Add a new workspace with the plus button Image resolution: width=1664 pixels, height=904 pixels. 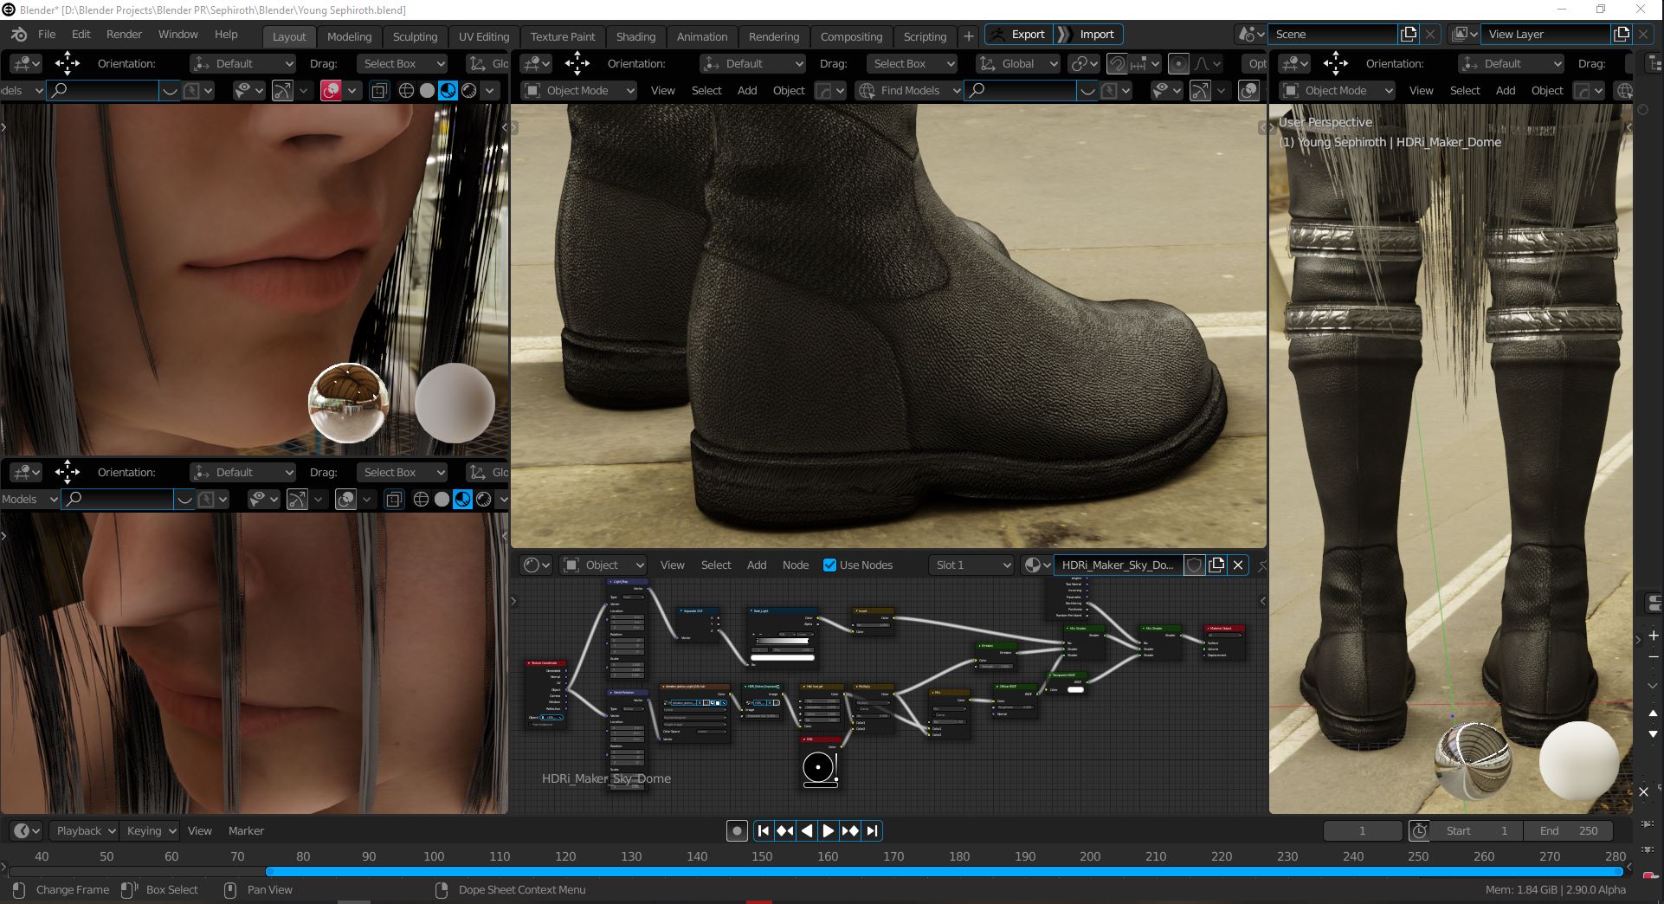pyautogui.click(x=969, y=36)
